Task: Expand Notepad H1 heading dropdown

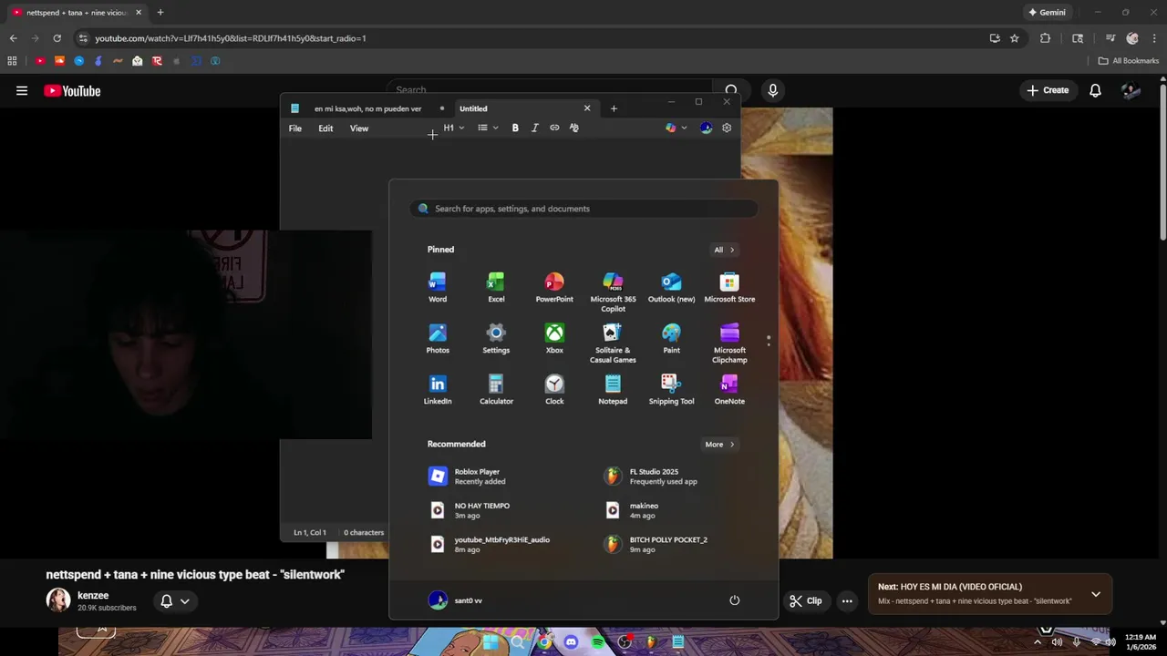Action: click(x=453, y=128)
